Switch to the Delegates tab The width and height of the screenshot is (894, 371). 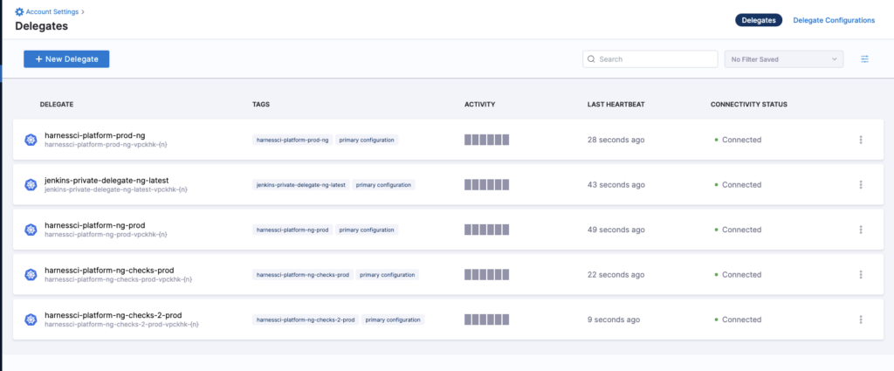(759, 20)
